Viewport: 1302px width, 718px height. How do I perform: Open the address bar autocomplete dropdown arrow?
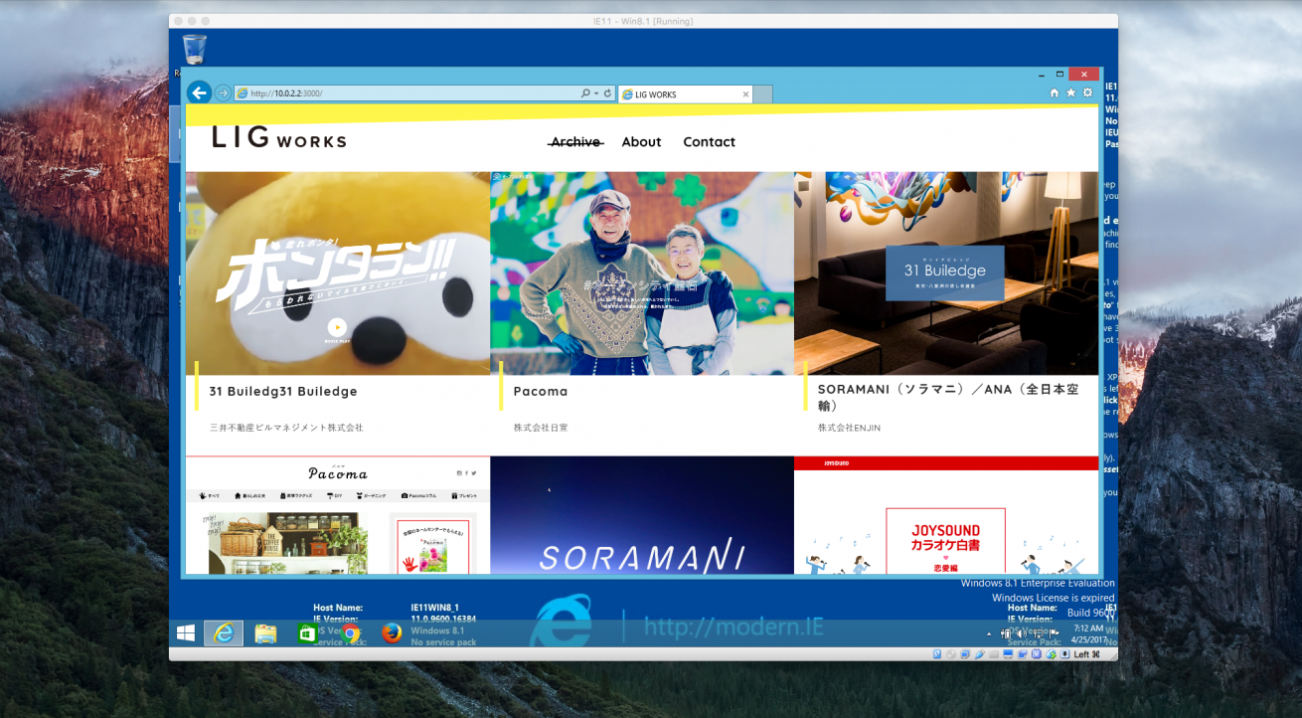(596, 93)
